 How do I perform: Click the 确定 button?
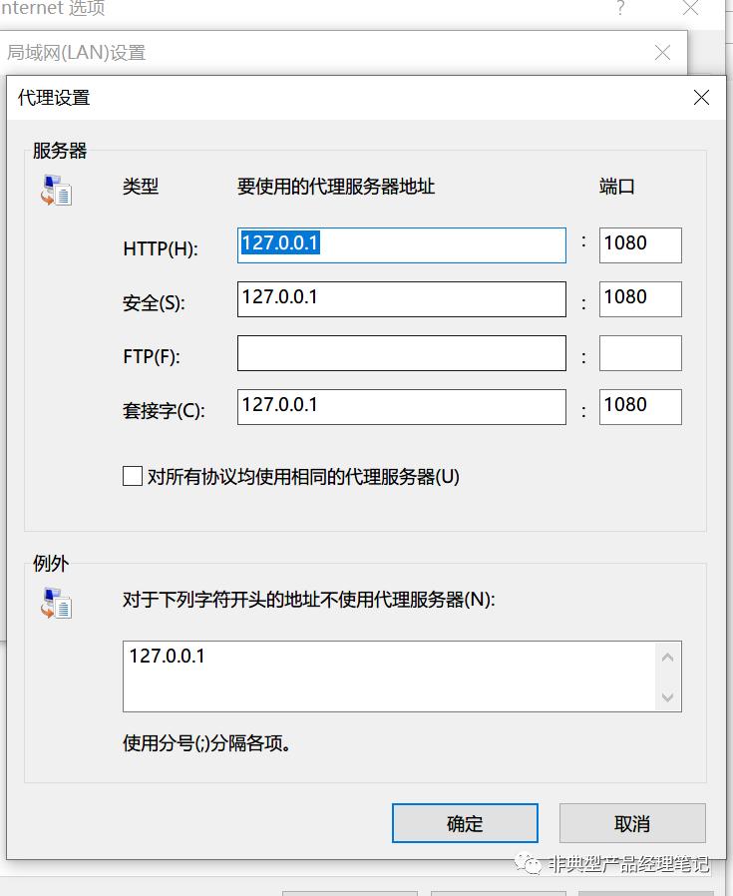coord(464,823)
